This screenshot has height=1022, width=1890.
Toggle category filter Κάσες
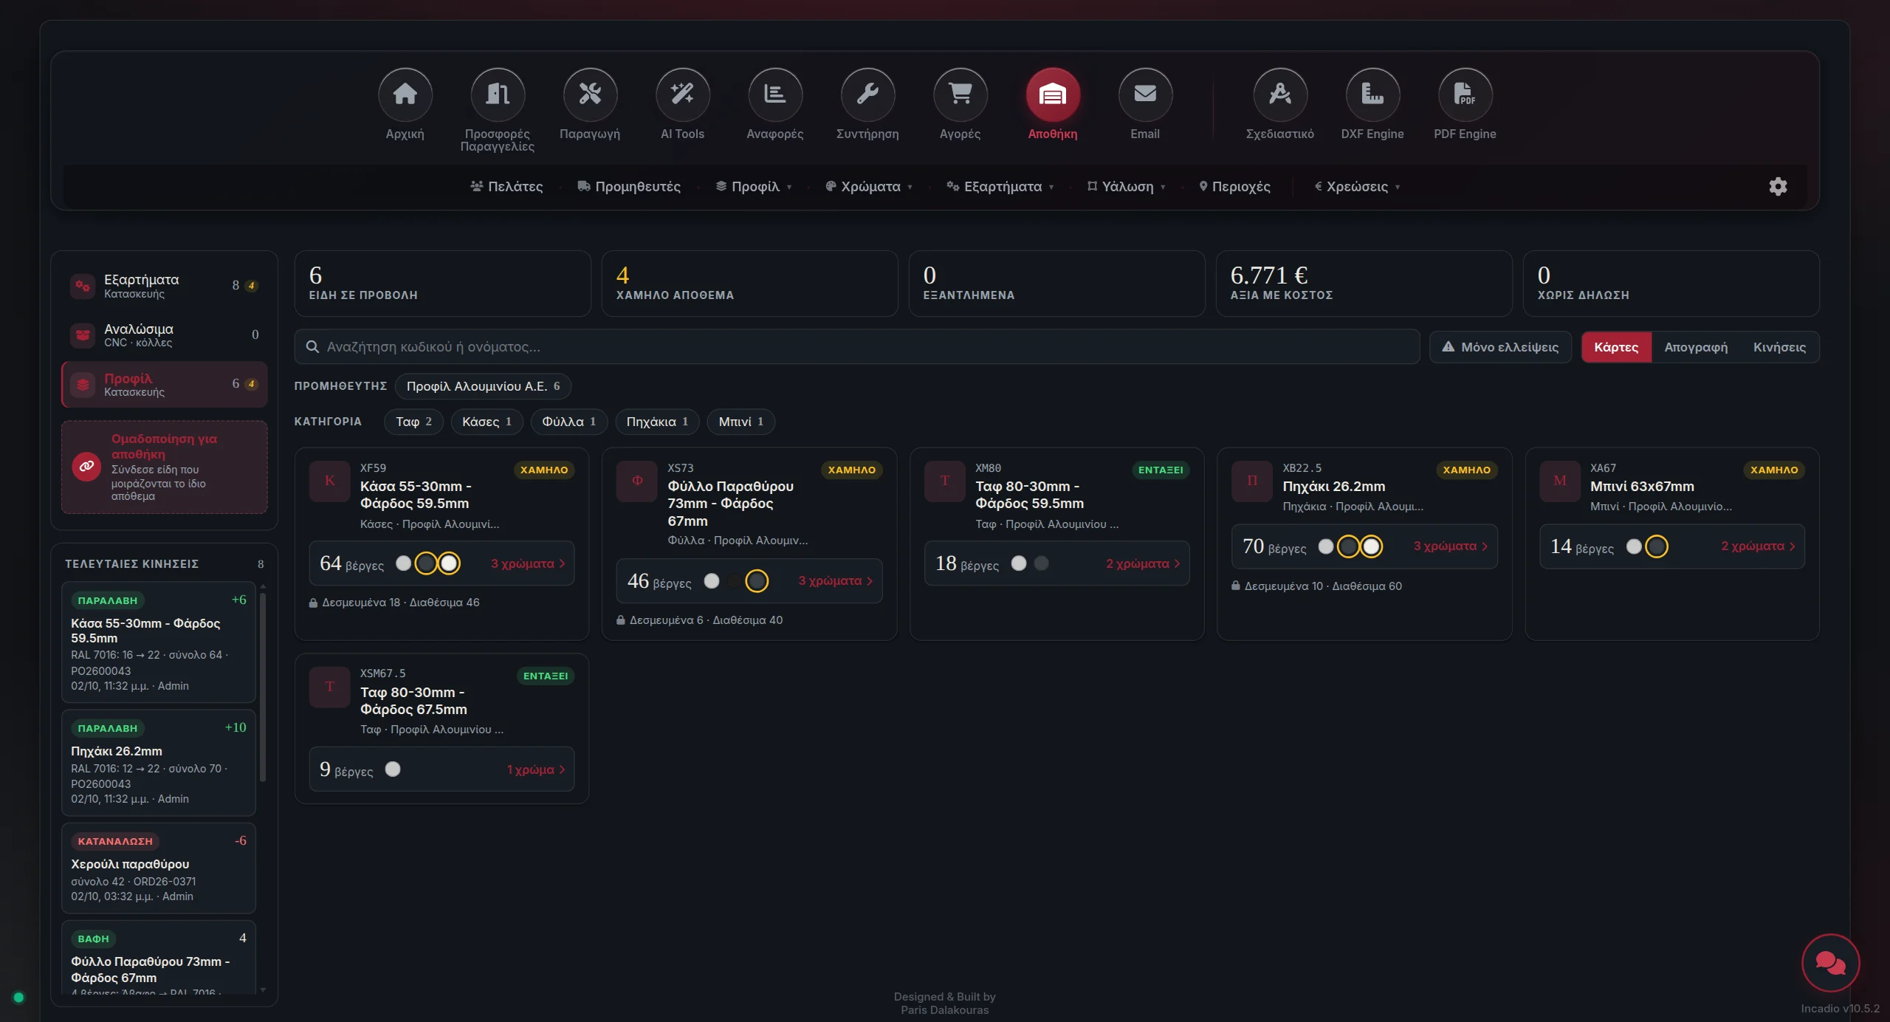coord(487,422)
